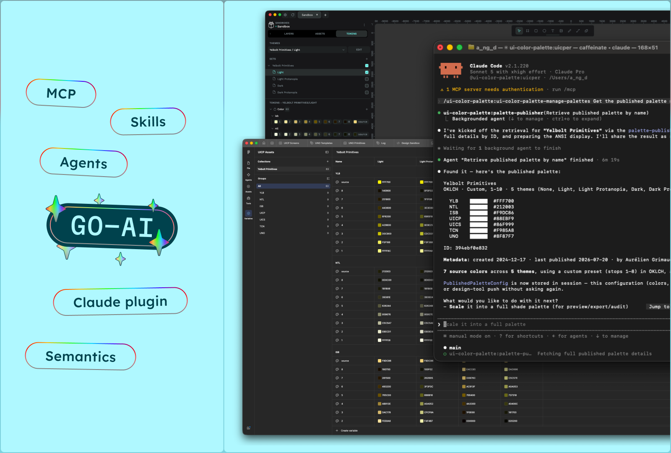
Task: Enable the Light Protanopia token set checkbox
Action: tap(367, 79)
